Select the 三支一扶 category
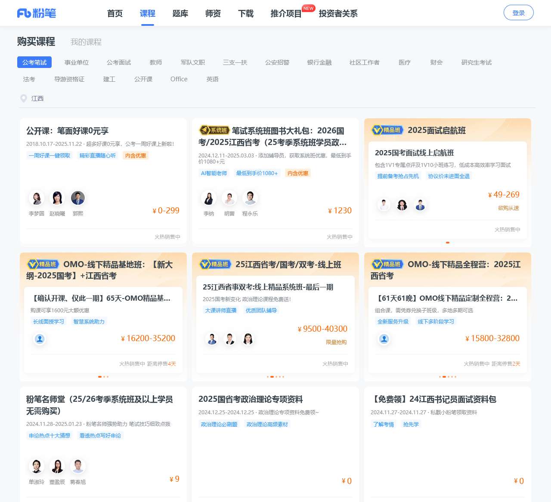This screenshot has width=551, height=502. pos(235,62)
